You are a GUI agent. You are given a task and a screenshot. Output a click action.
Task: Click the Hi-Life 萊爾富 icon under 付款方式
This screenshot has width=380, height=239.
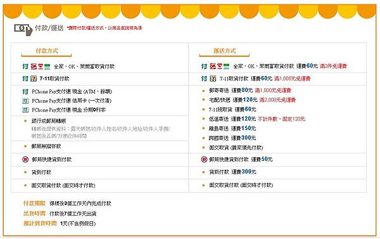[41, 66]
